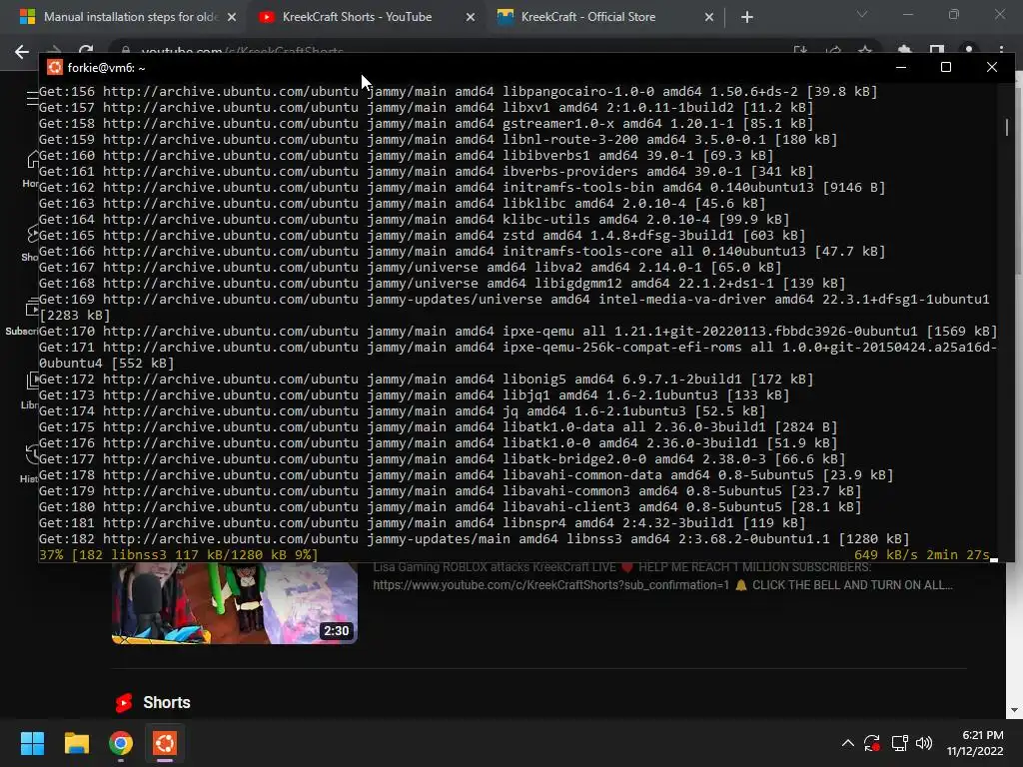Screen dimensions: 1023x767
Task: Click Get:174 jq package line
Action: pyautogui.click(x=402, y=410)
